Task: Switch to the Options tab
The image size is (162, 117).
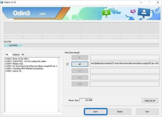Action: 16,54
